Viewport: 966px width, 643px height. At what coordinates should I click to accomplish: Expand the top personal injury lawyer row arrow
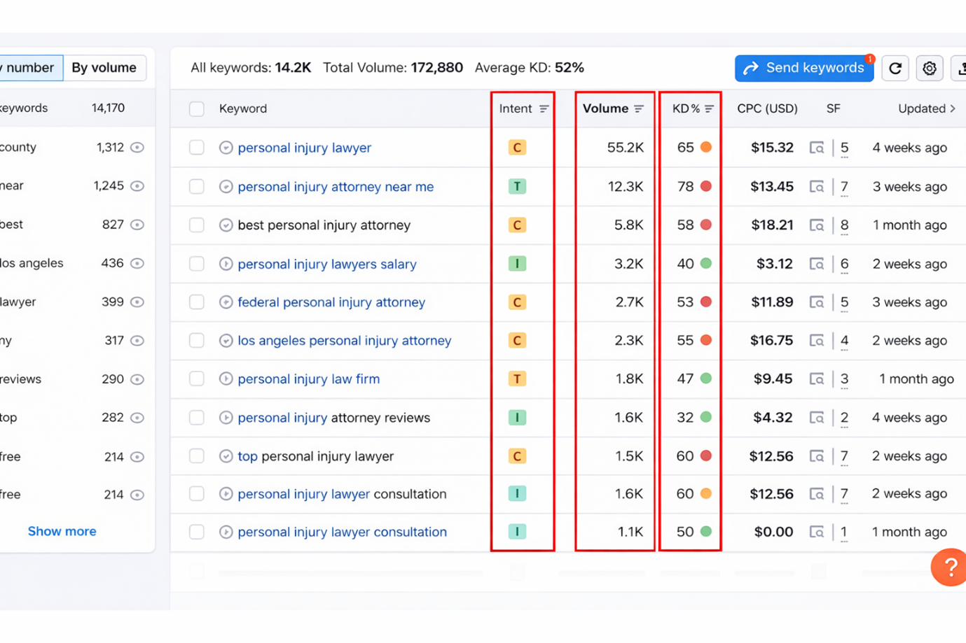pos(226,456)
